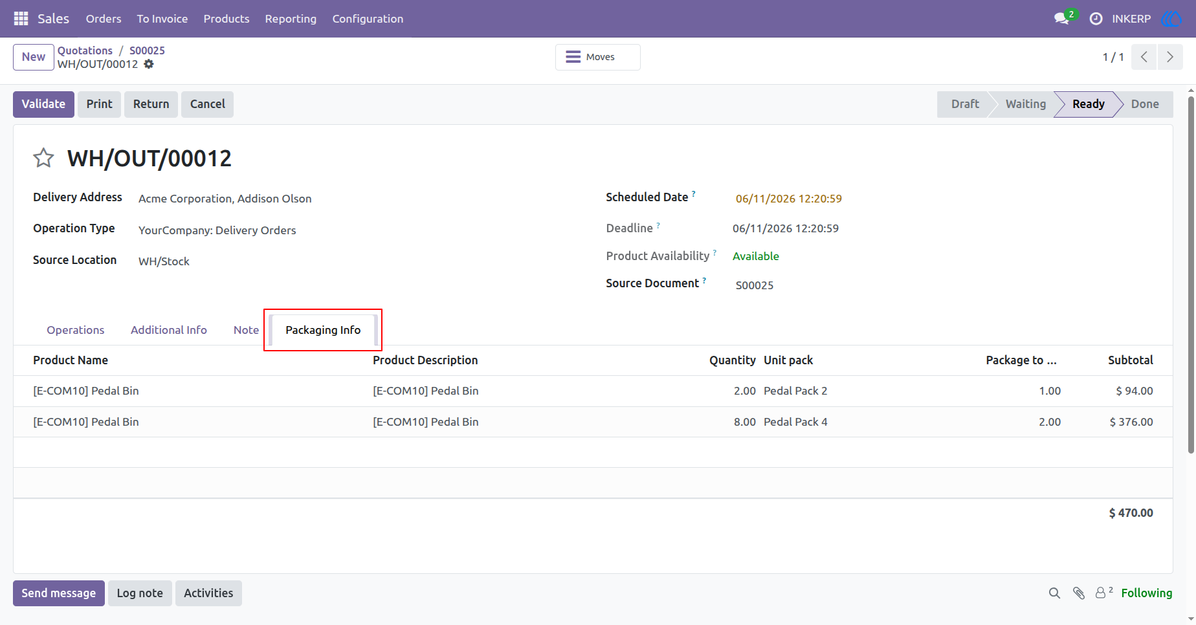
Task: Click the Log note button
Action: pyautogui.click(x=140, y=593)
